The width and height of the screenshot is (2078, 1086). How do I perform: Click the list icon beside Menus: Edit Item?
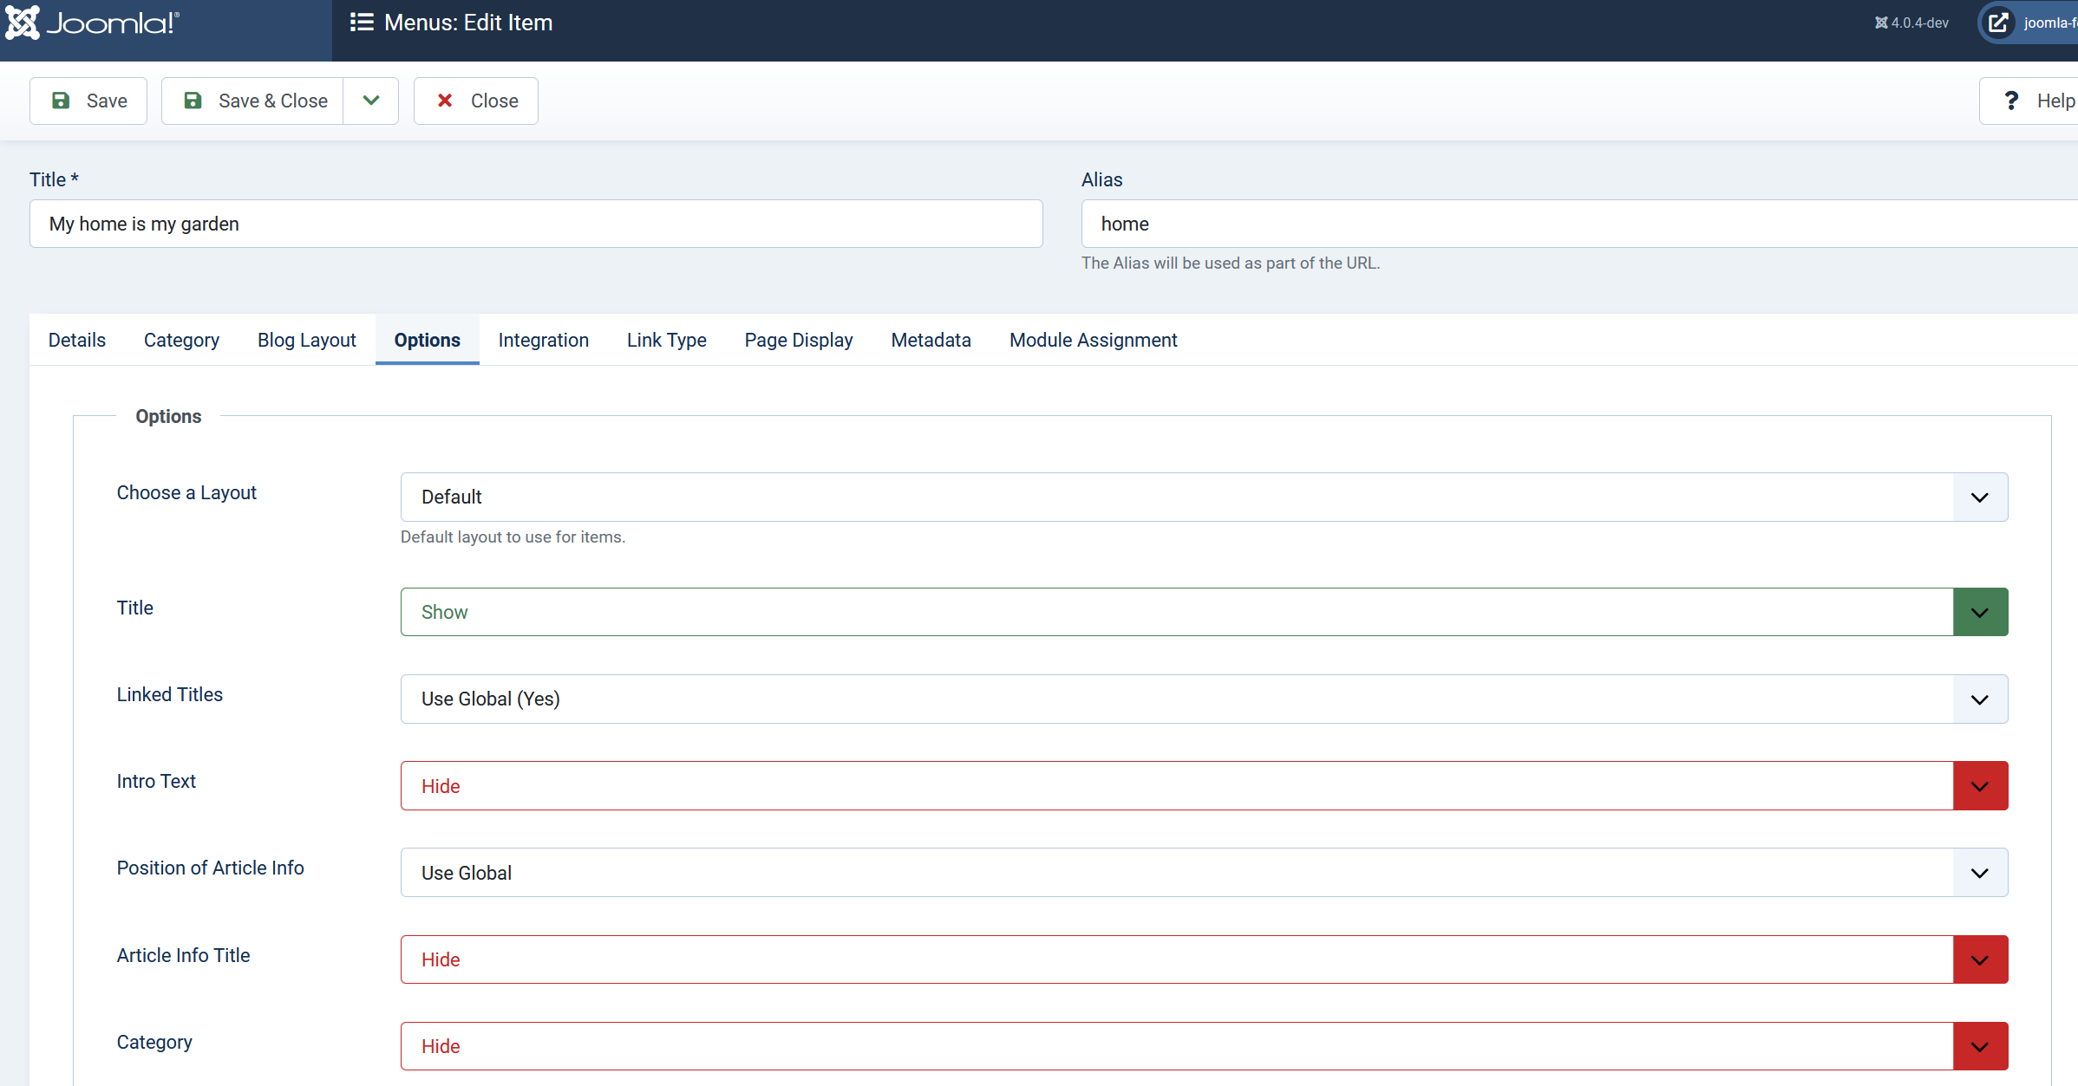pos(361,23)
